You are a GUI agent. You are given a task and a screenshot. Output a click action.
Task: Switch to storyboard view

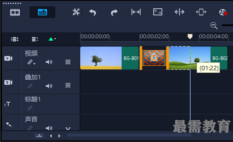coord(15,12)
